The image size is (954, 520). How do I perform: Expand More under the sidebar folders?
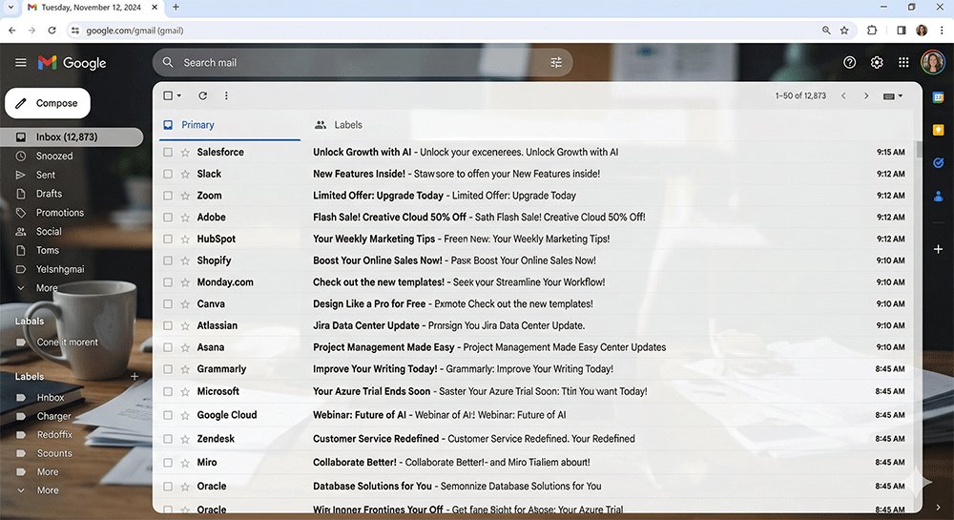tap(39, 288)
